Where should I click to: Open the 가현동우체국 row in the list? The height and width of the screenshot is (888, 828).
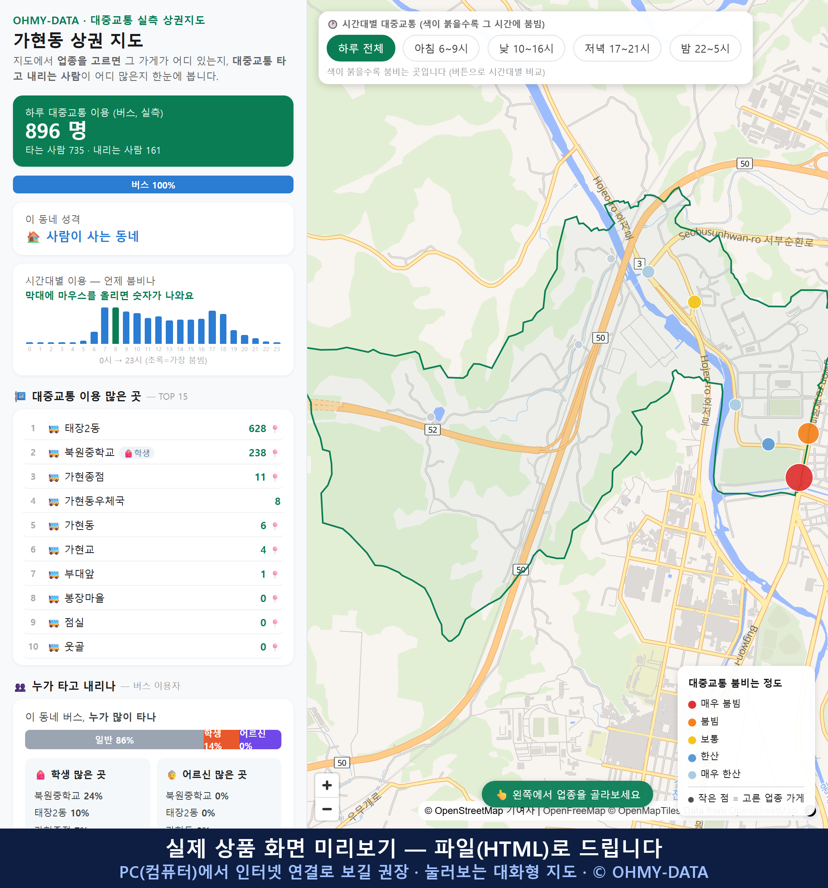[x=153, y=501]
